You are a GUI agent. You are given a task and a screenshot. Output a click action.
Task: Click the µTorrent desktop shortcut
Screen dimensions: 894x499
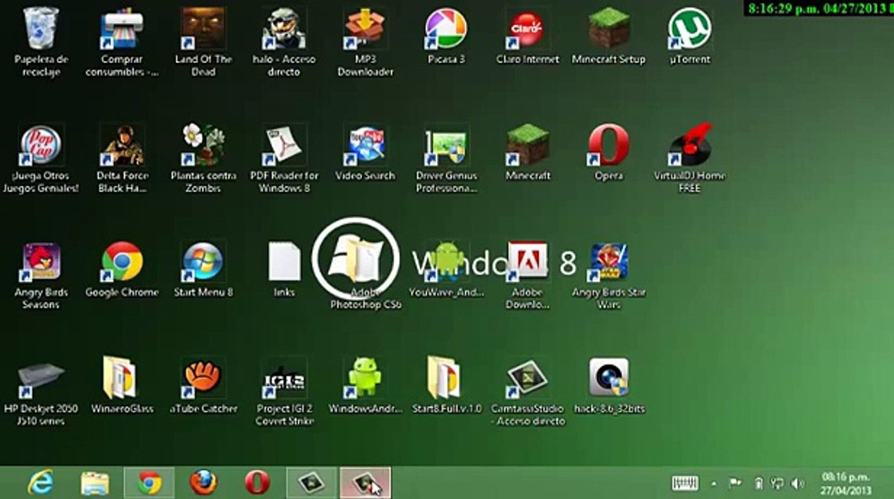click(x=689, y=36)
